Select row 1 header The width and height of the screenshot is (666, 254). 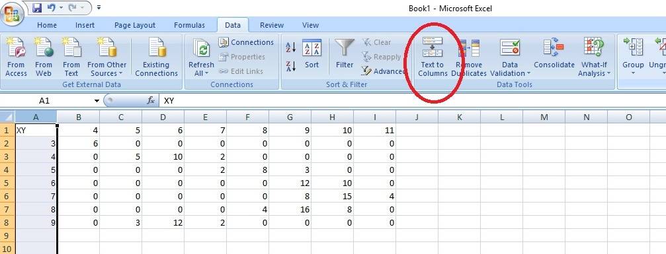(x=7, y=130)
